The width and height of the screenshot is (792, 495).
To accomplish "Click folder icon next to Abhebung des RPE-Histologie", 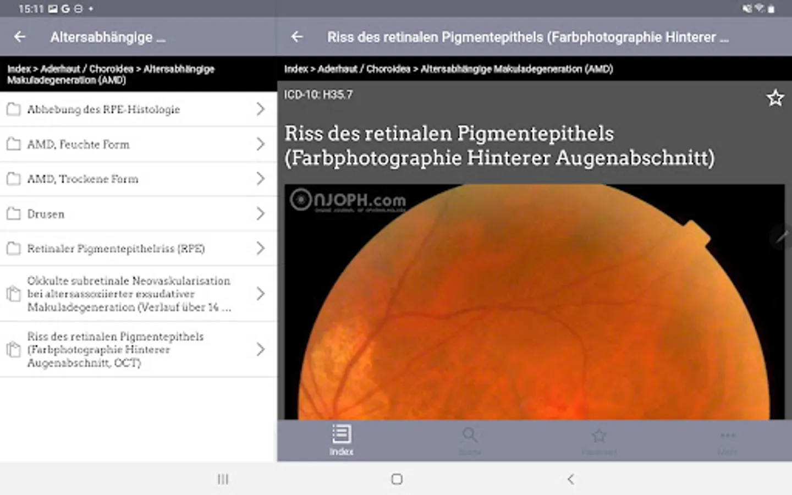I will pos(13,109).
